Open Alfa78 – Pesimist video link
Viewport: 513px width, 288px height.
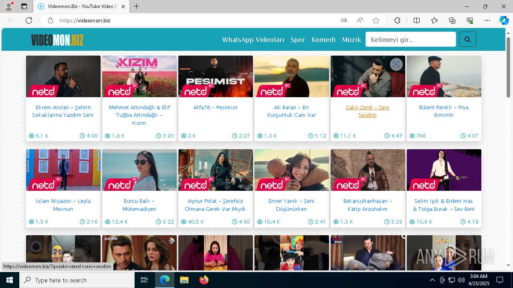point(216,107)
